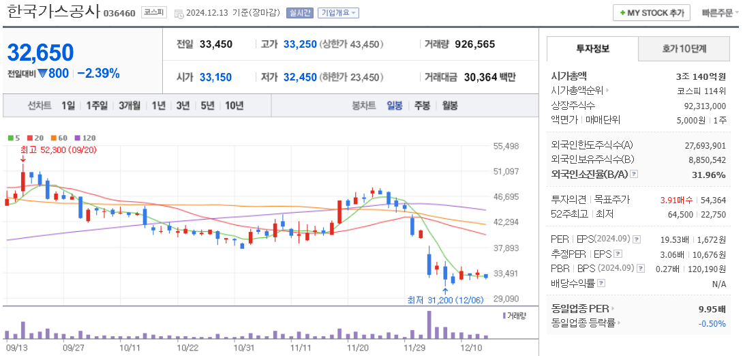Click the tallest volume bar near 11/29
Image resolution: width=743 pixels, height=356 pixels.
pos(429,325)
